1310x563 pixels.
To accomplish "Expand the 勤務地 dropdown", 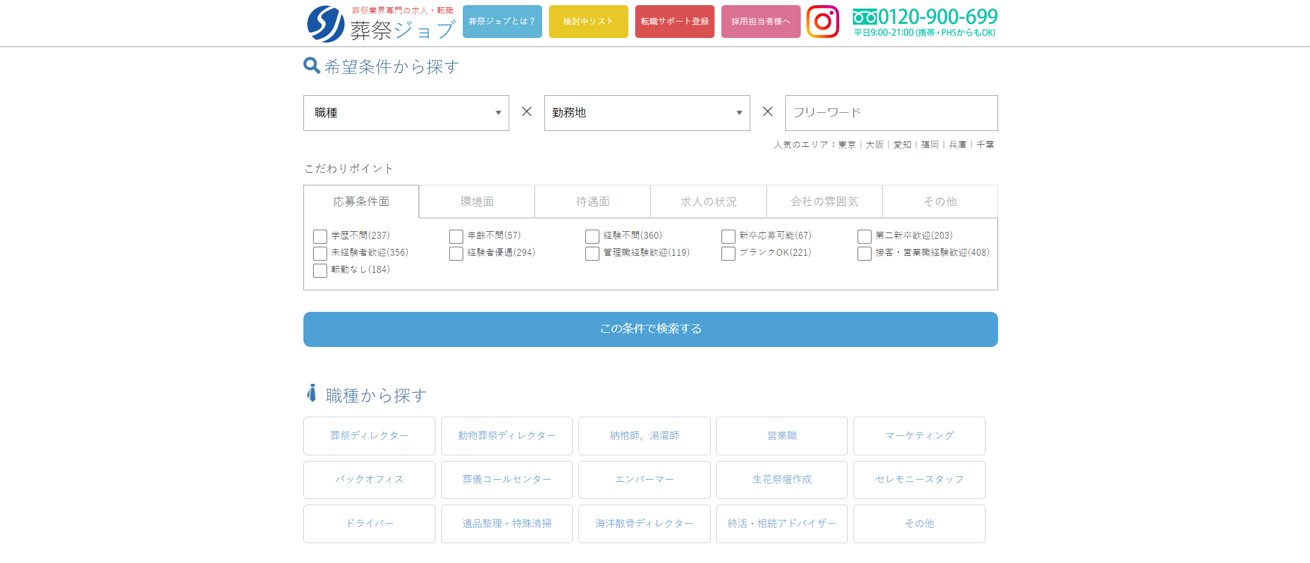I will [647, 113].
